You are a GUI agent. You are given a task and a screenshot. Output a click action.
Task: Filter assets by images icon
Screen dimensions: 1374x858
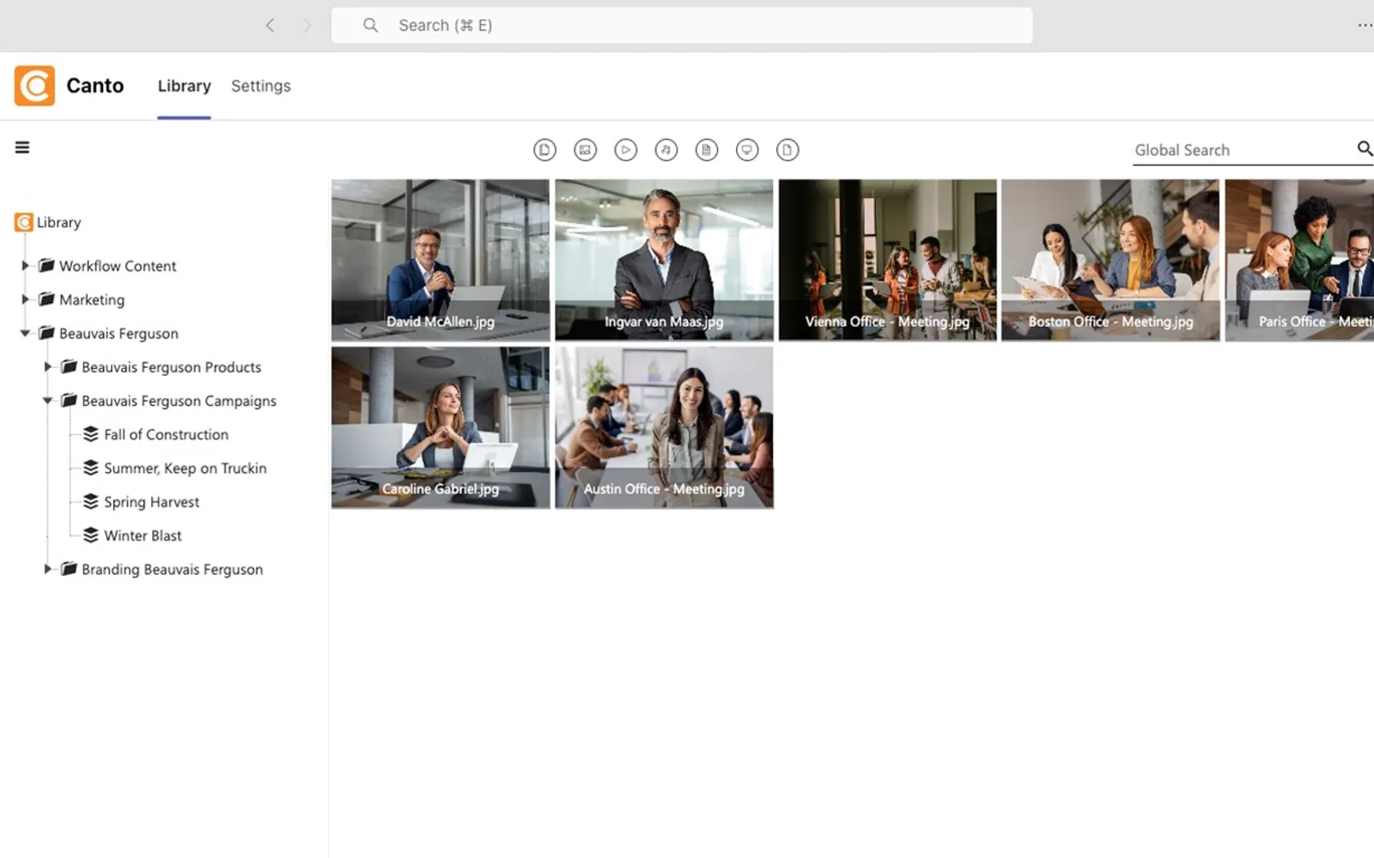585,150
